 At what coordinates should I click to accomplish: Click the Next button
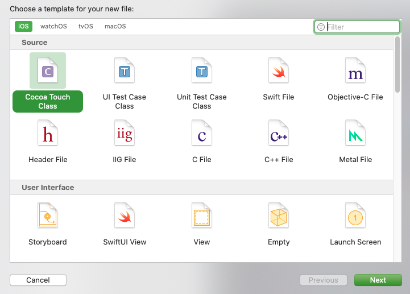(x=378, y=280)
